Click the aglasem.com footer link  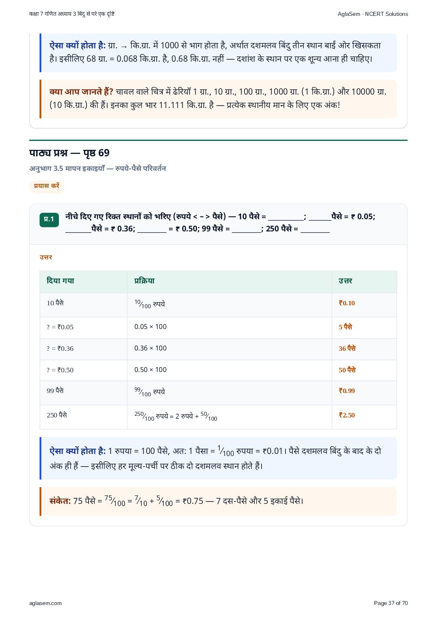click(45, 603)
